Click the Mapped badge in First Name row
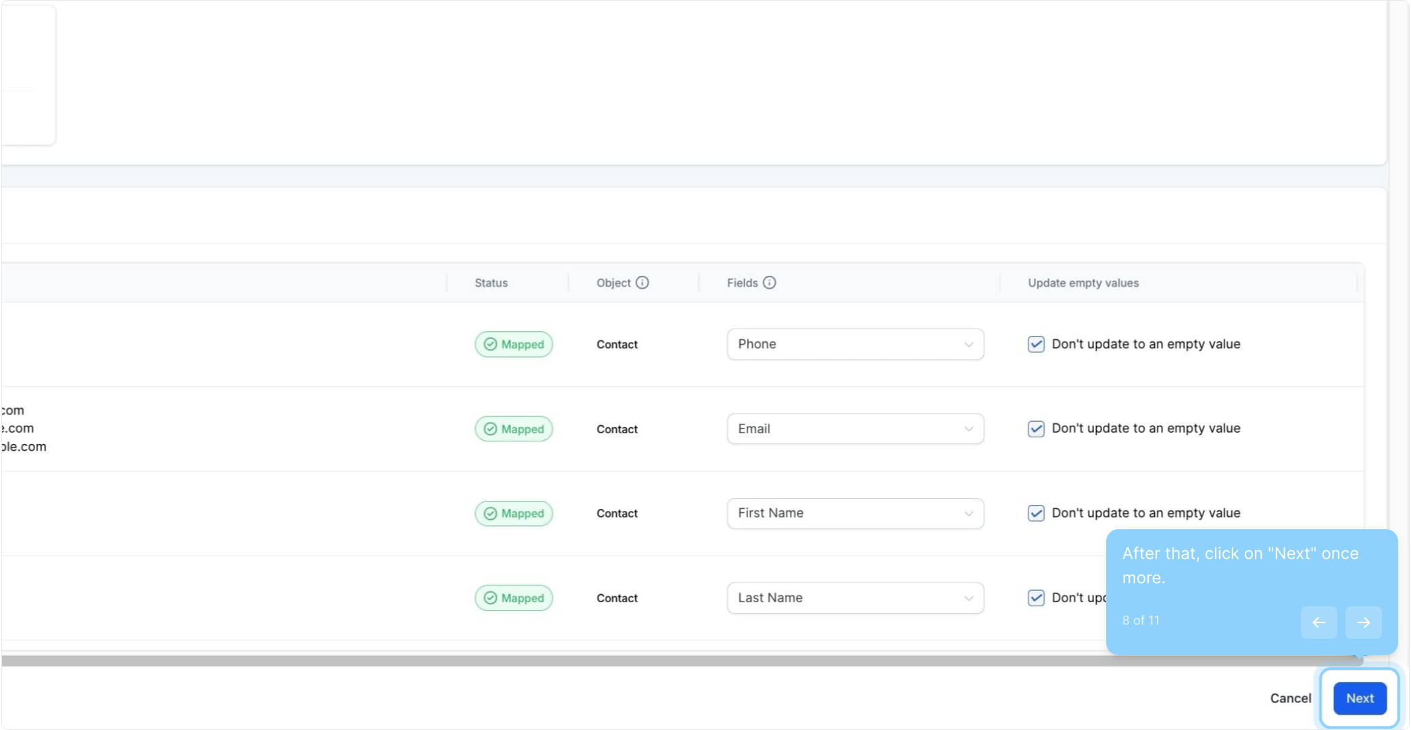This screenshot has width=1411, height=730. (514, 514)
